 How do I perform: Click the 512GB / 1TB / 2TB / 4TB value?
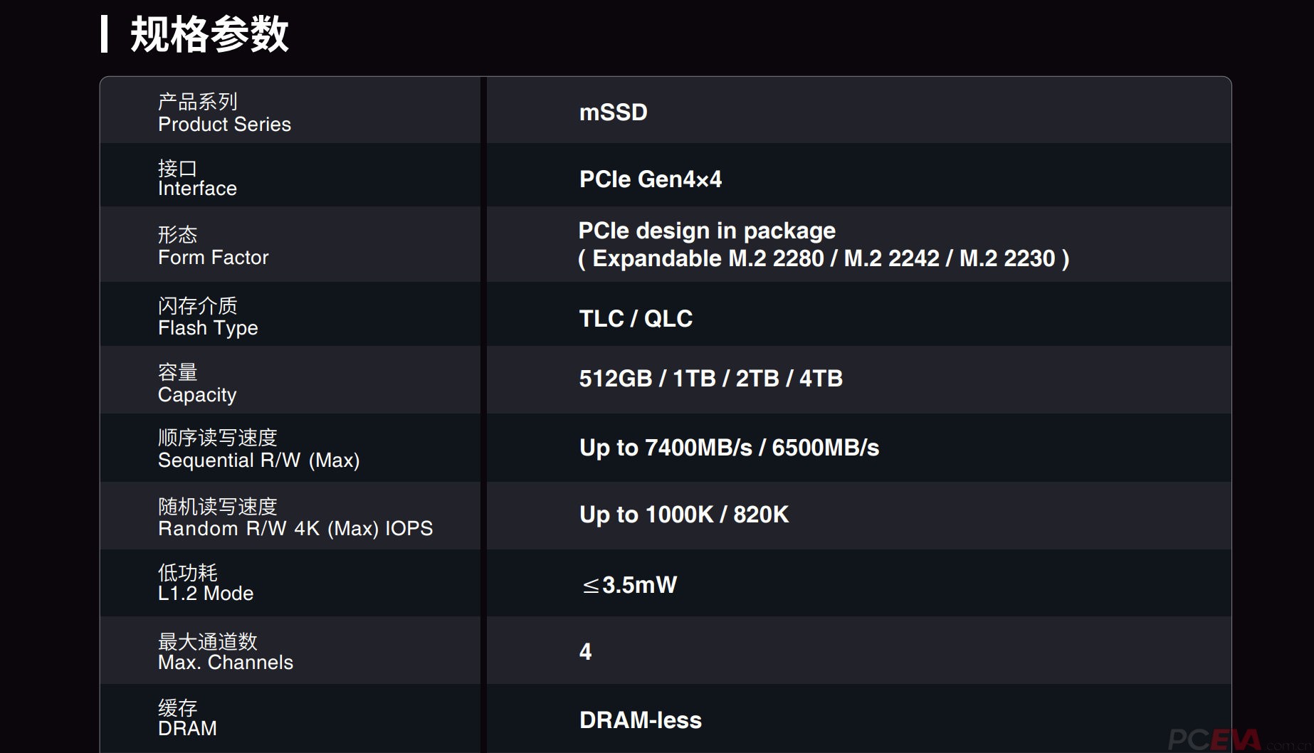point(710,379)
